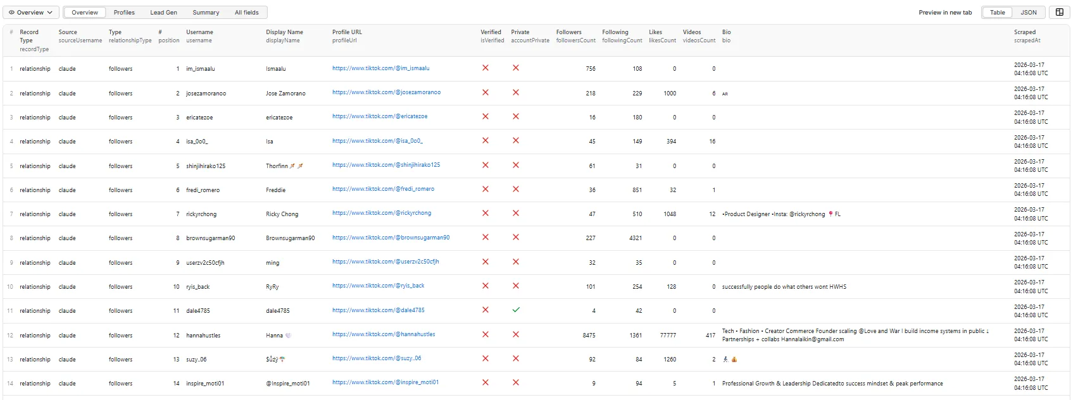Select the Ricky Chong bio cell
Viewport: 1071px width, 400px height.
pyautogui.click(x=781, y=214)
